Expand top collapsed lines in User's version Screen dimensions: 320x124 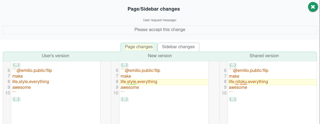tap(16, 65)
